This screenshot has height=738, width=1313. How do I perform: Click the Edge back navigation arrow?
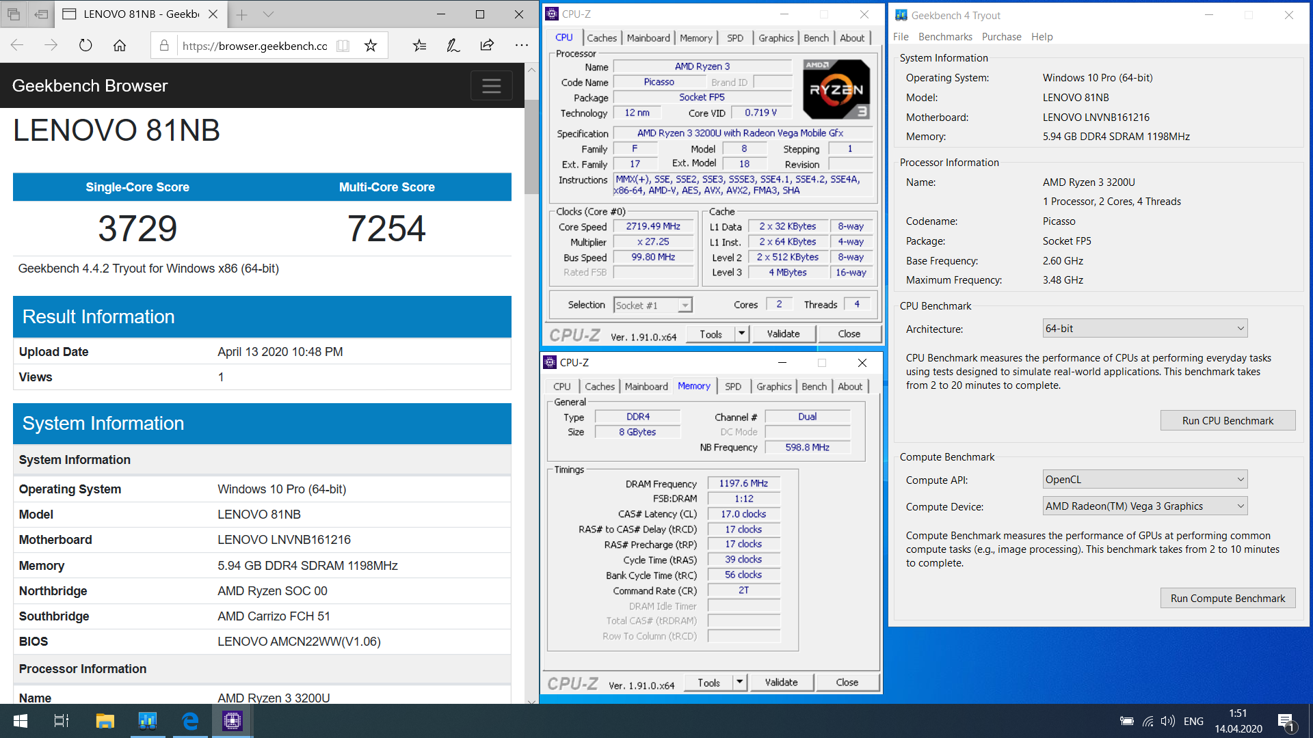point(18,46)
